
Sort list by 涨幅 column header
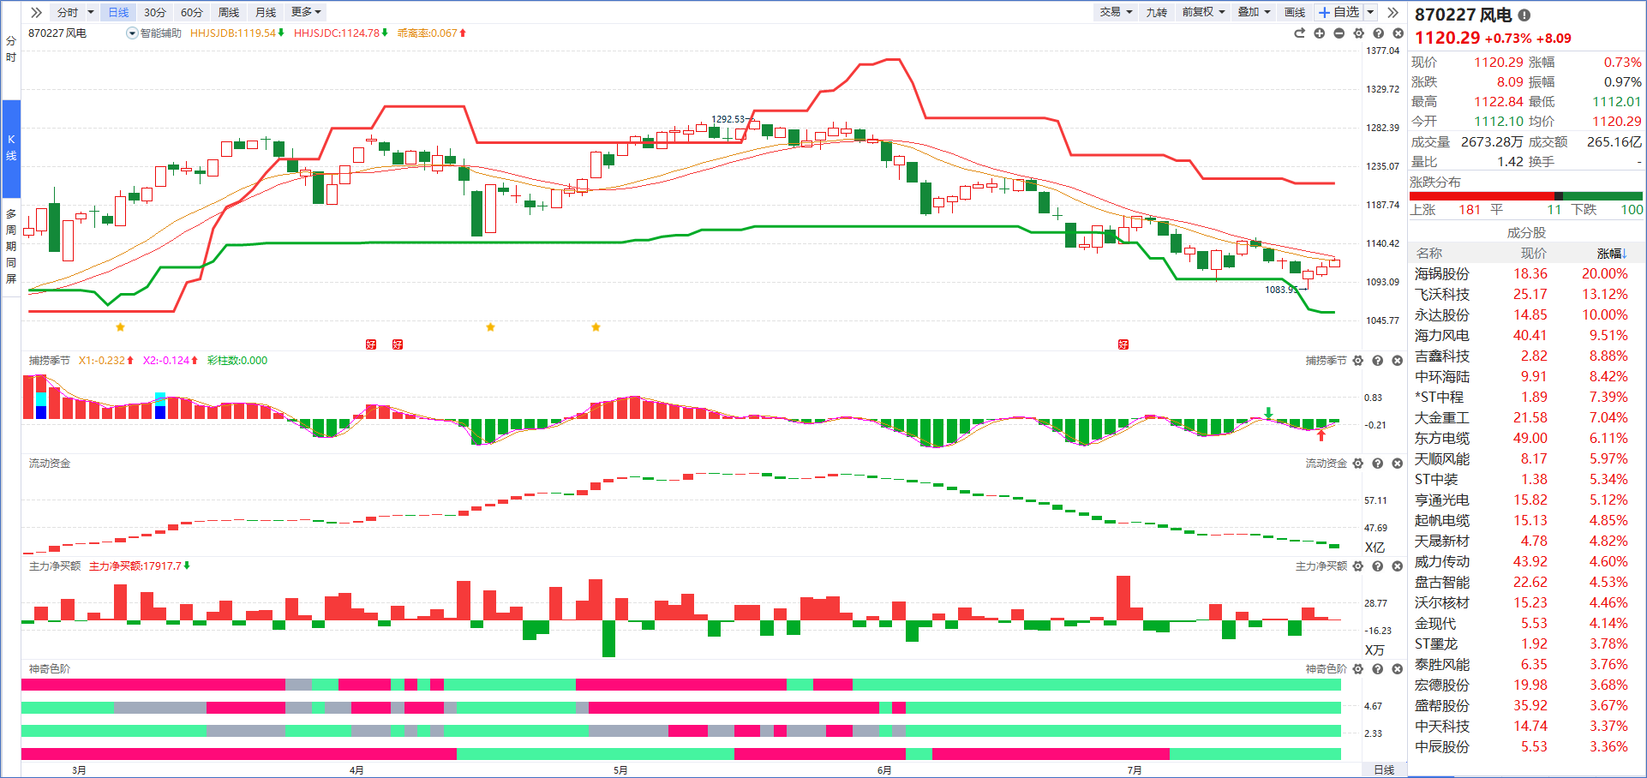[1610, 254]
